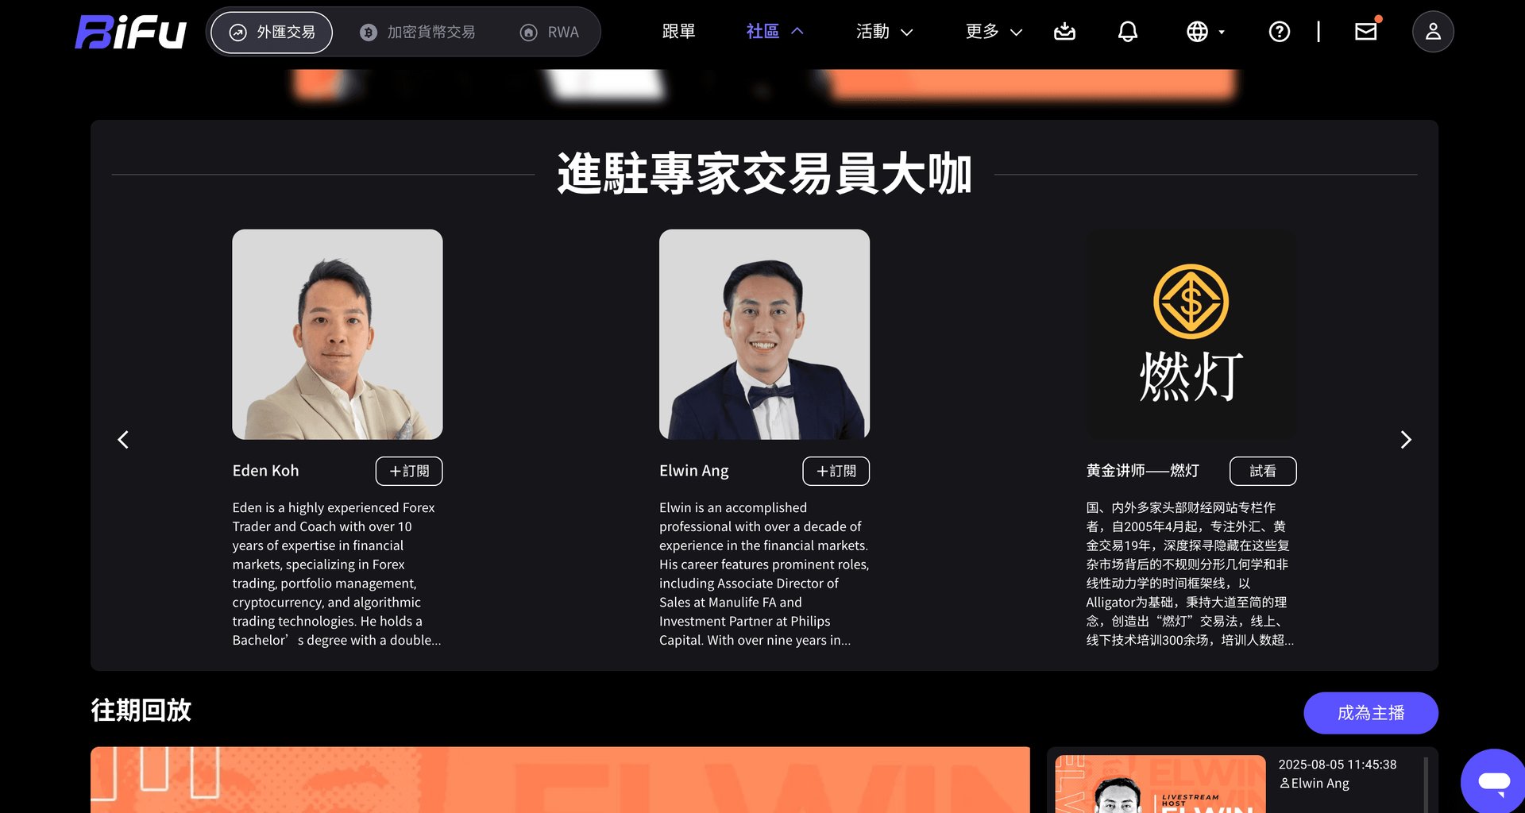Show next expert traders
Viewport: 1525px width, 813px height.
coord(1406,440)
